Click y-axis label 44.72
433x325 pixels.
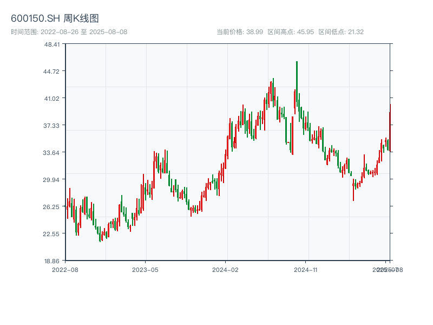(51, 71)
